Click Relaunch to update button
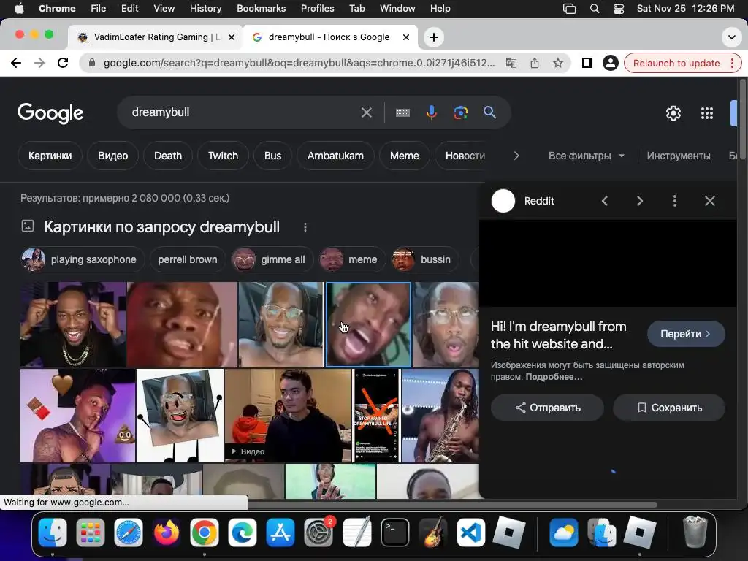The image size is (748, 561). click(676, 63)
